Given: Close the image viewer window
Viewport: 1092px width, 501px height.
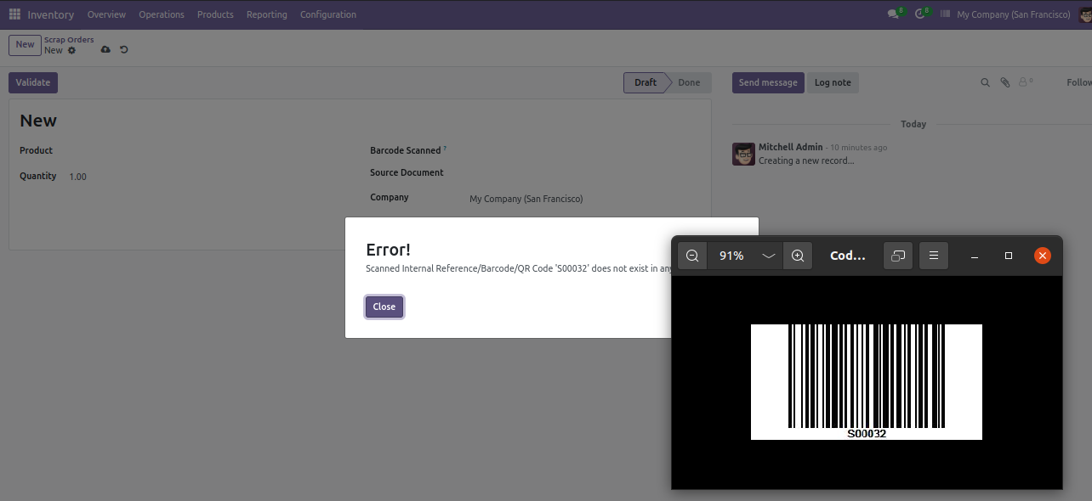Looking at the screenshot, I should pyautogui.click(x=1043, y=256).
